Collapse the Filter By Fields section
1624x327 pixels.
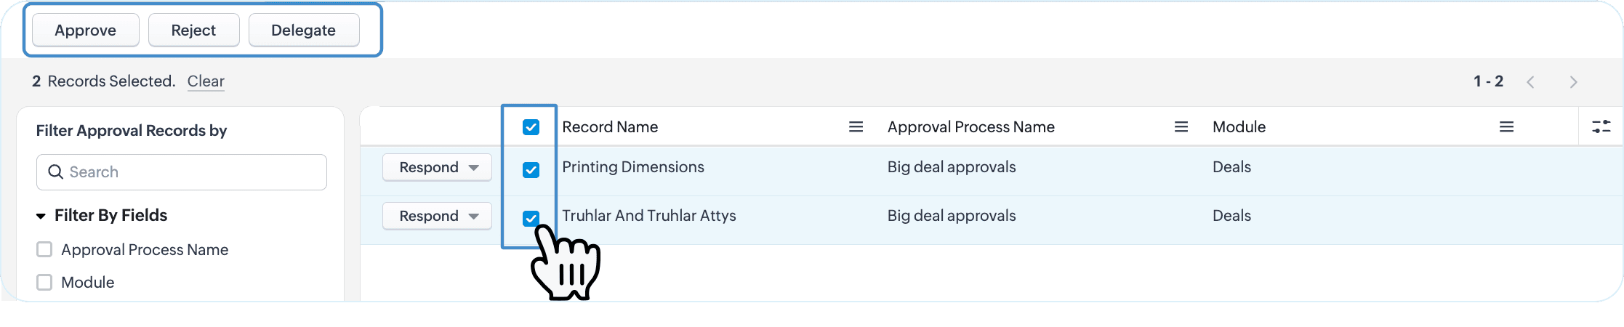tap(41, 216)
